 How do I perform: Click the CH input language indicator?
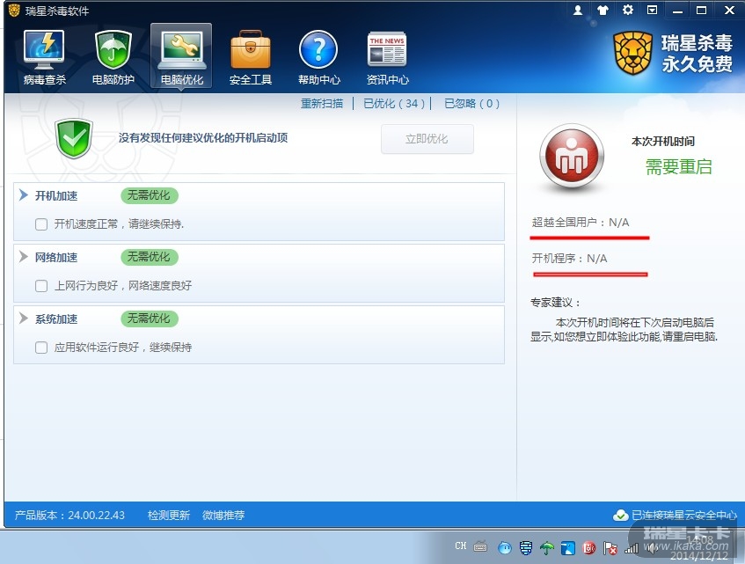click(460, 546)
